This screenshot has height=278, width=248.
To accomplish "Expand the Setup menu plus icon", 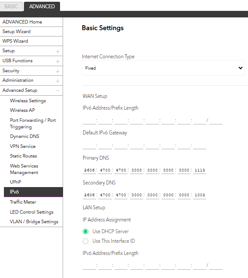I will point(57,51).
